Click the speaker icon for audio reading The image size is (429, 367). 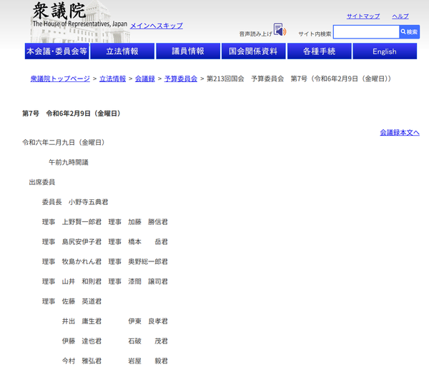pyautogui.click(x=279, y=31)
